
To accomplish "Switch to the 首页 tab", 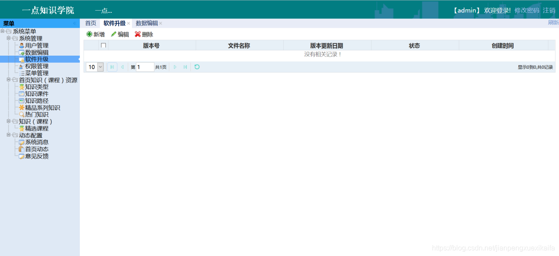I will point(90,23).
